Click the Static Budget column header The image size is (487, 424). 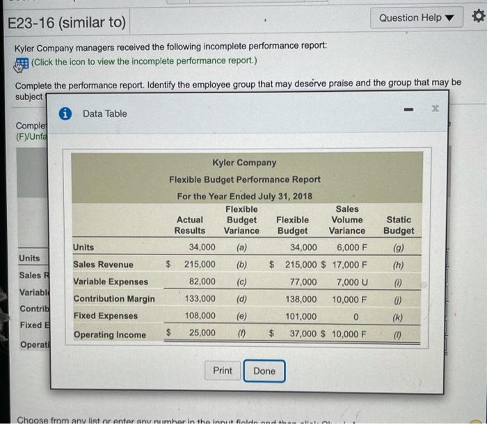click(x=399, y=225)
